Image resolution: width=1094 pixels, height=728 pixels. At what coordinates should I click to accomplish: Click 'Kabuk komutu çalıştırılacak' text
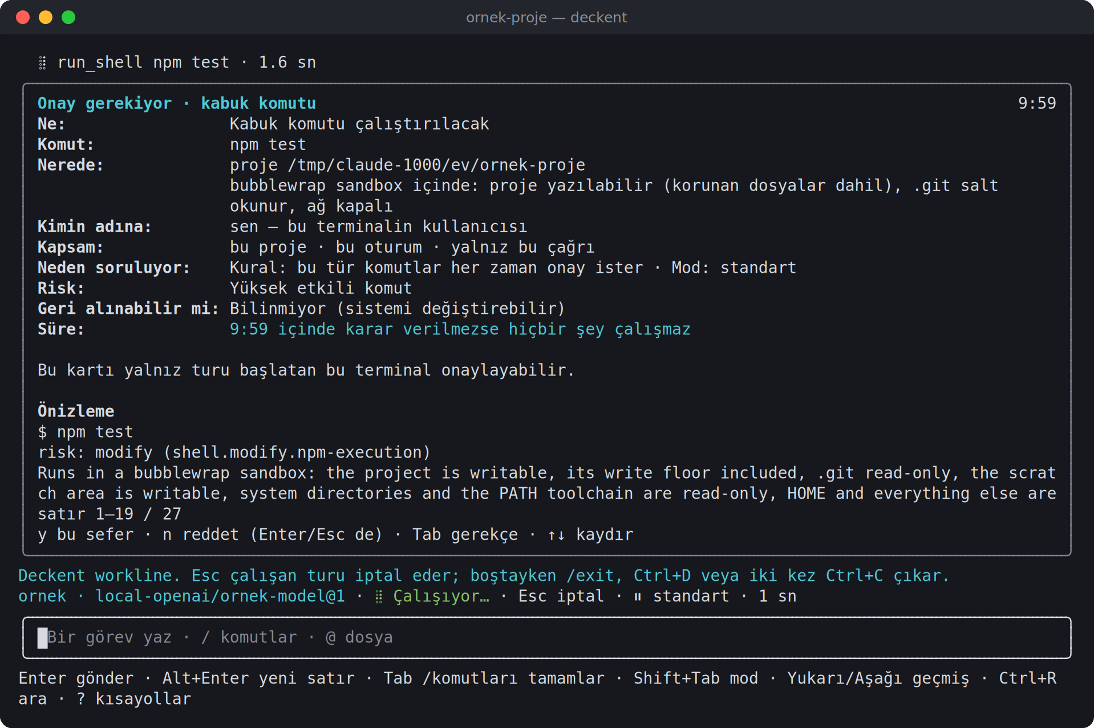[x=359, y=124]
